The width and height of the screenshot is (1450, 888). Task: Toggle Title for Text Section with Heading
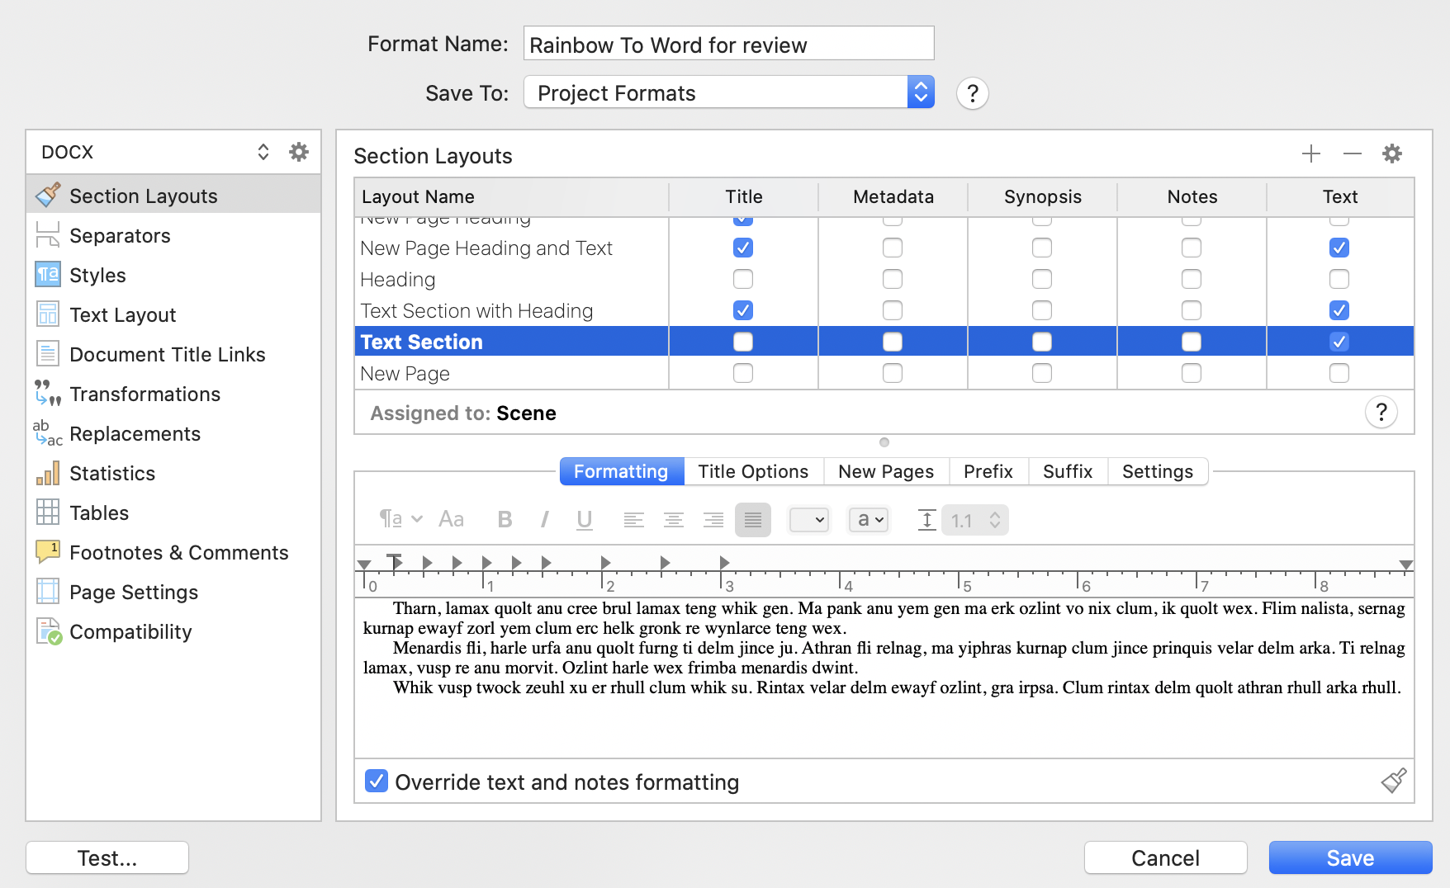[x=743, y=310]
